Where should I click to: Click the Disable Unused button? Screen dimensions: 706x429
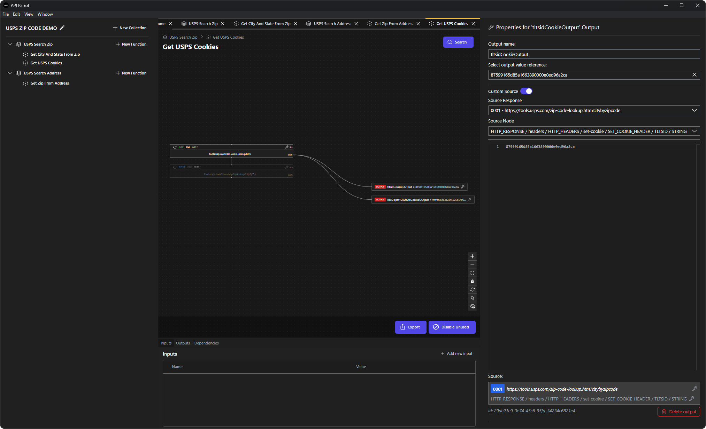(452, 327)
